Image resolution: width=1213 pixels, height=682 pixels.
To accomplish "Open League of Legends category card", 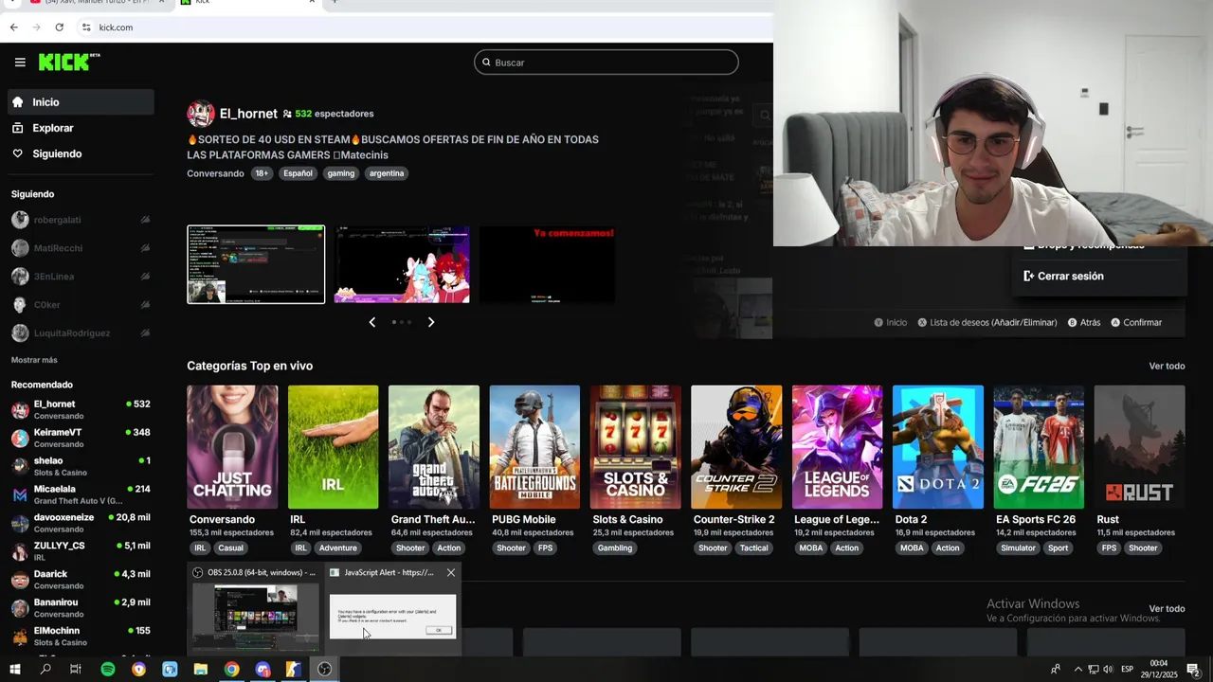I will click(838, 447).
